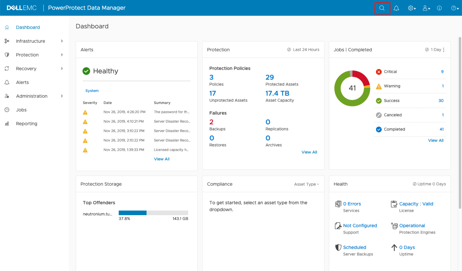Click the Not Configured support link
Viewport: 462px width, 271px height.
tap(360, 226)
